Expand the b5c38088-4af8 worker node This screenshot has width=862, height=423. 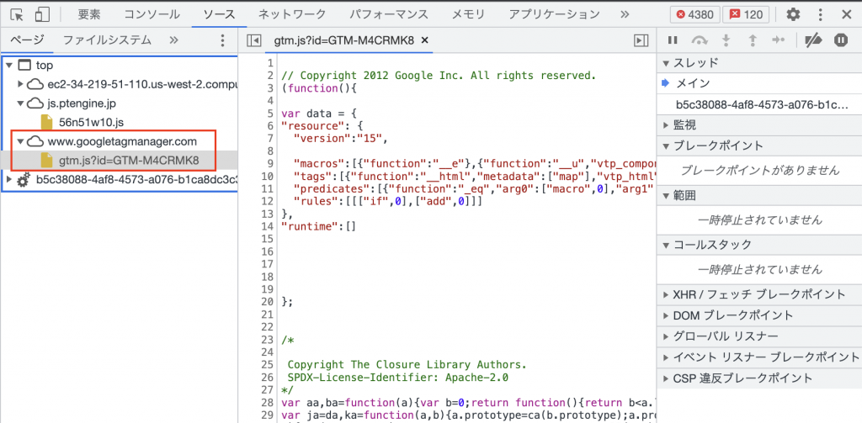8,179
